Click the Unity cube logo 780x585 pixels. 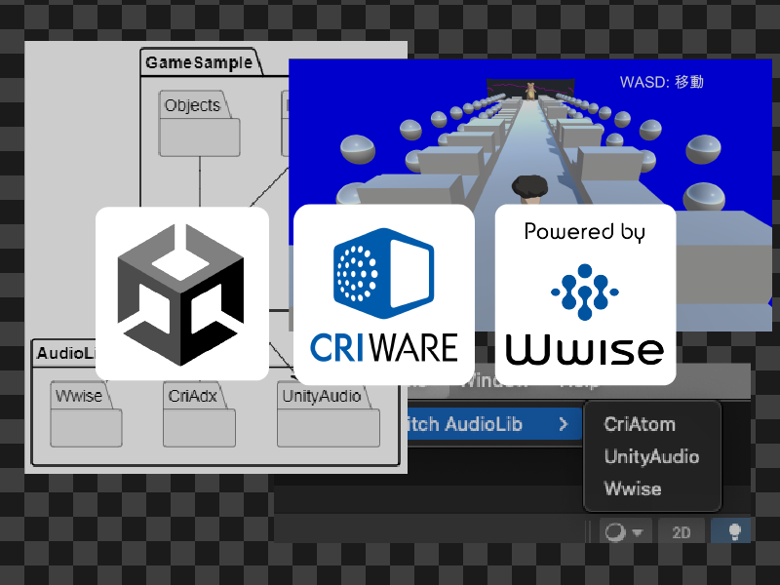181,292
